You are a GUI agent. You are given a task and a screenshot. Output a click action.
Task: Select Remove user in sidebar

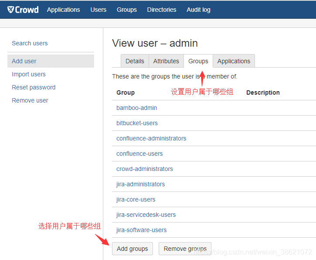pyautogui.click(x=30, y=100)
